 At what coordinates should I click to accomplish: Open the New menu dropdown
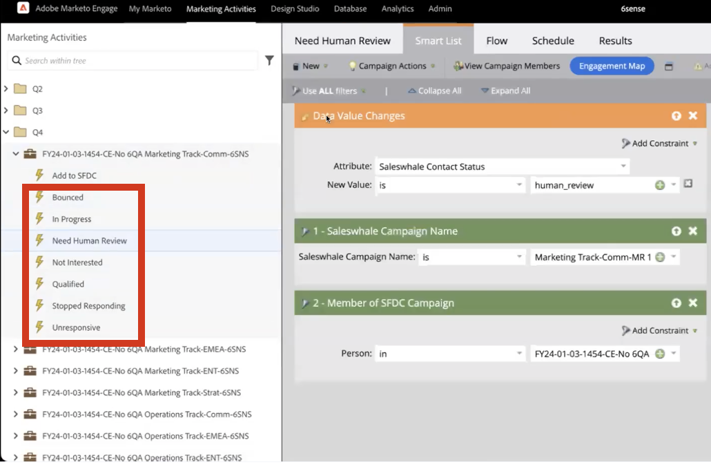click(x=311, y=66)
